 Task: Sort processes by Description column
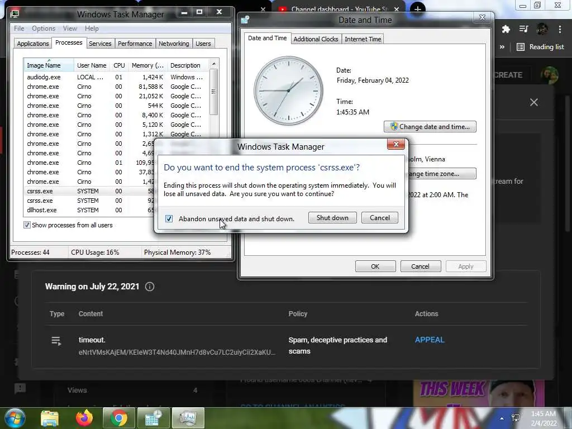tap(188, 65)
